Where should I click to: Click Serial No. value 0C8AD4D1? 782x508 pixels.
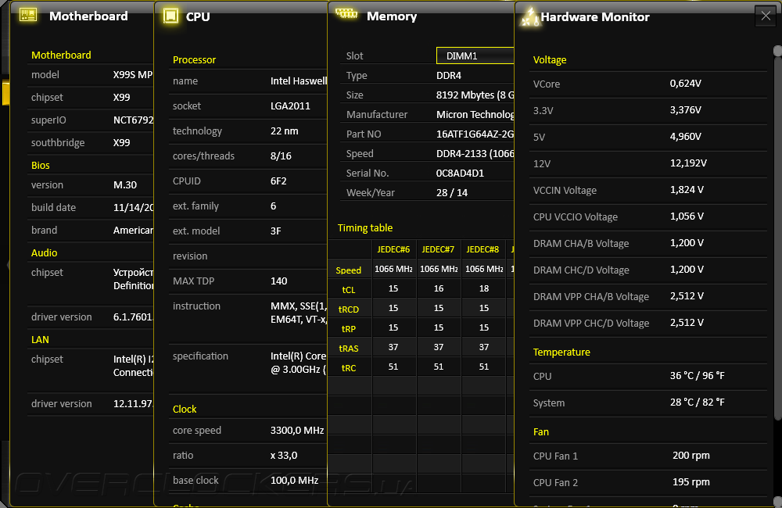[x=460, y=173]
